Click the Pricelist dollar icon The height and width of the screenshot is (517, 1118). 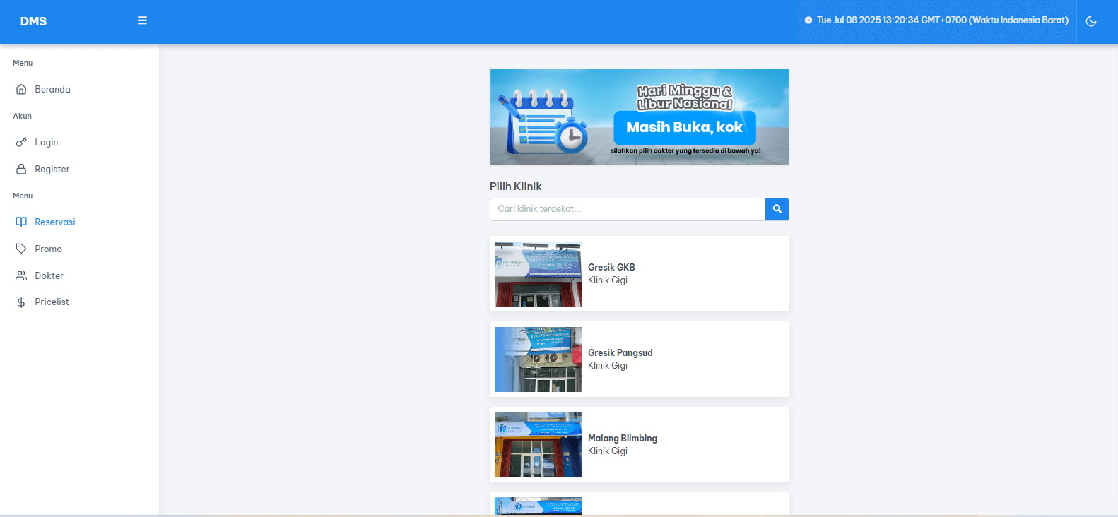coord(21,302)
